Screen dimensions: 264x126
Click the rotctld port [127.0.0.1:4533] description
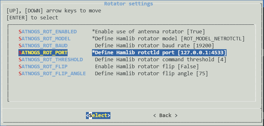point(159,53)
